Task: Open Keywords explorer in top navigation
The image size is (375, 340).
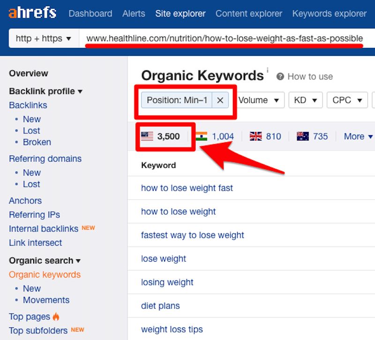Action: tap(330, 14)
